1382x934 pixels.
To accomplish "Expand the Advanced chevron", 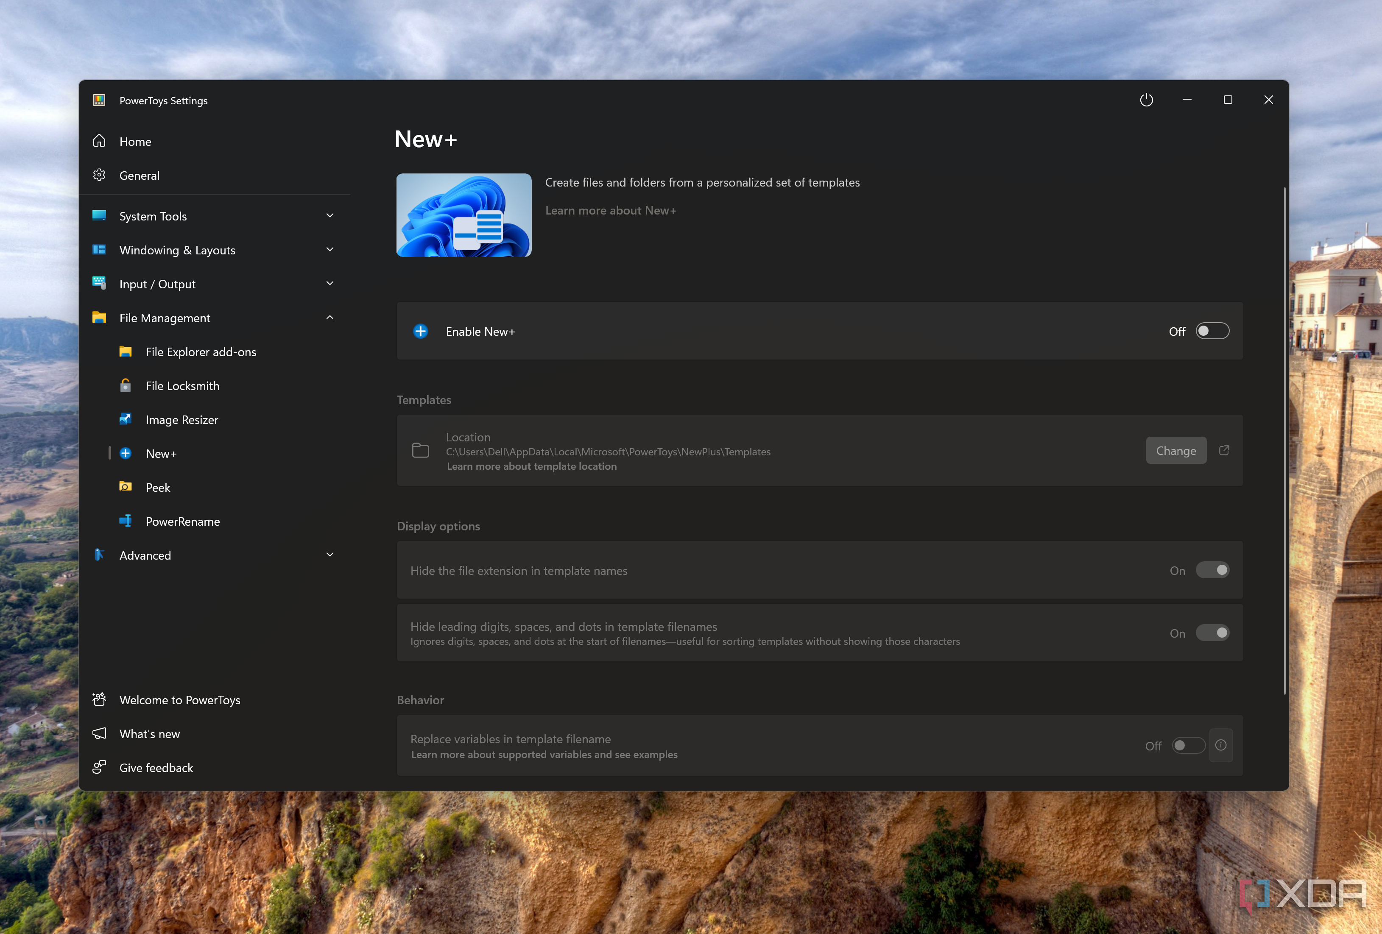I will point(330,555).
